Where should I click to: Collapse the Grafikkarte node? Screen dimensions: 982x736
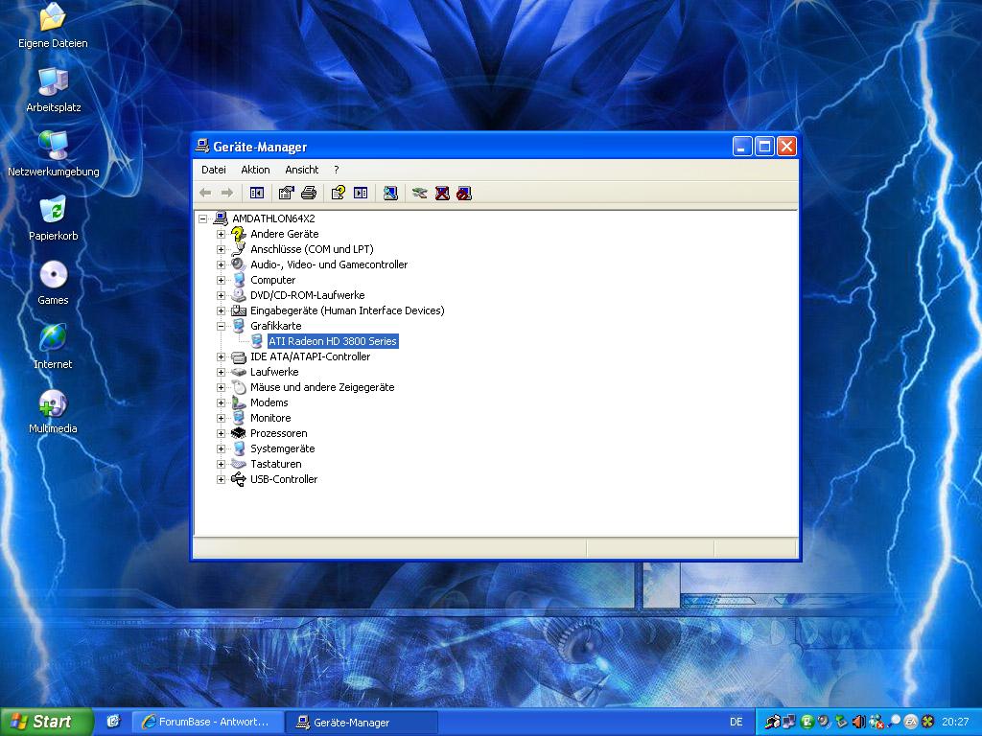(221, 326)
